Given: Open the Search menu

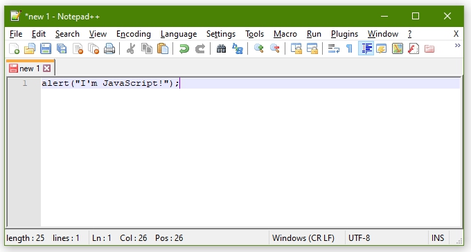Looking at the screenshot, I should [67, 34].
